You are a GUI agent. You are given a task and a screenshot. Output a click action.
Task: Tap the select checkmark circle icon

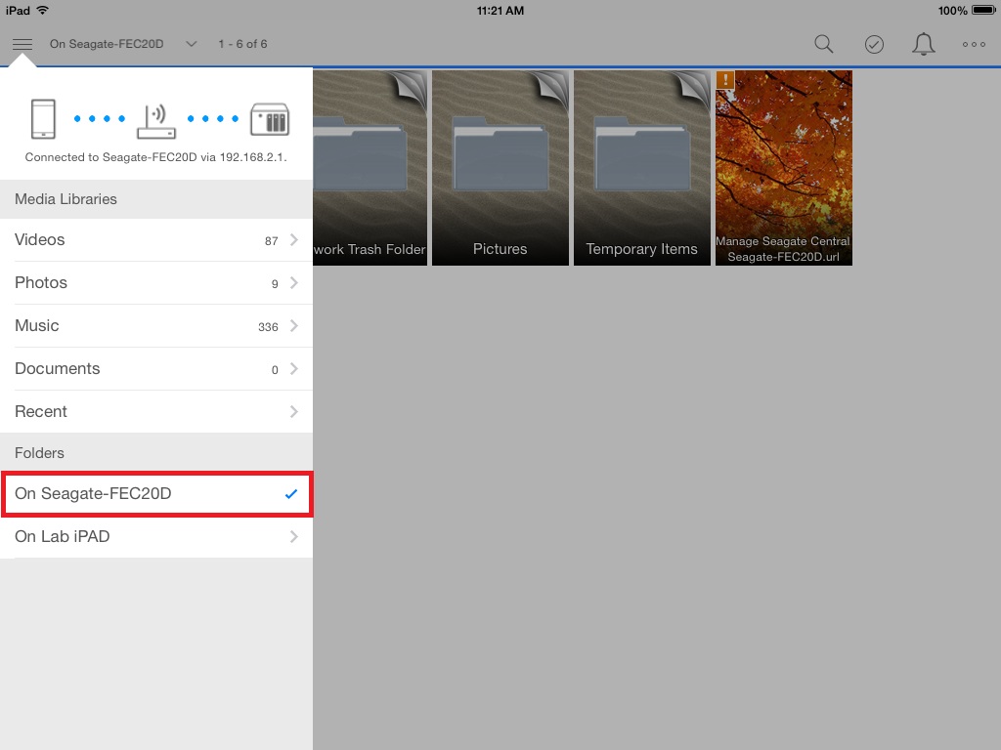[x=874, y=44]
